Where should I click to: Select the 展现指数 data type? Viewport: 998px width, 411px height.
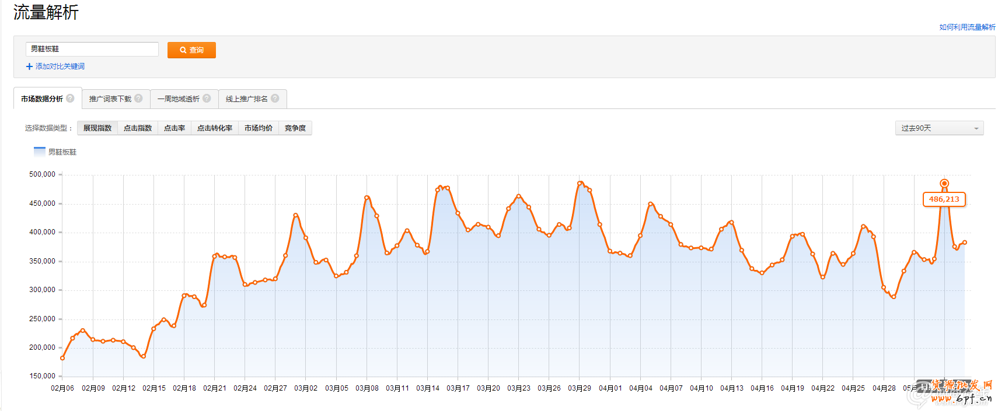97,128
